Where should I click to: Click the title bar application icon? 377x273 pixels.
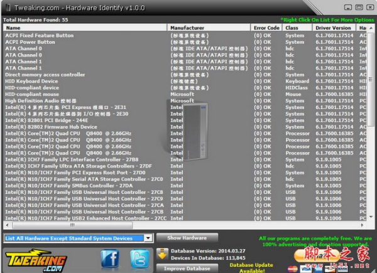(x=8, y=8)
